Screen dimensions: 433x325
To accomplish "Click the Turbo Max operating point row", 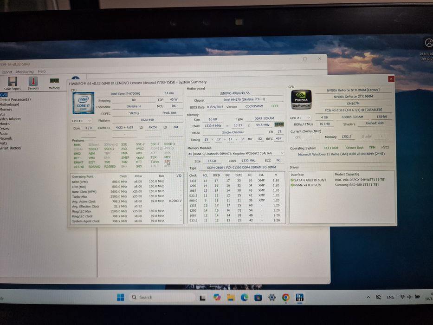I will coord(127,196).
